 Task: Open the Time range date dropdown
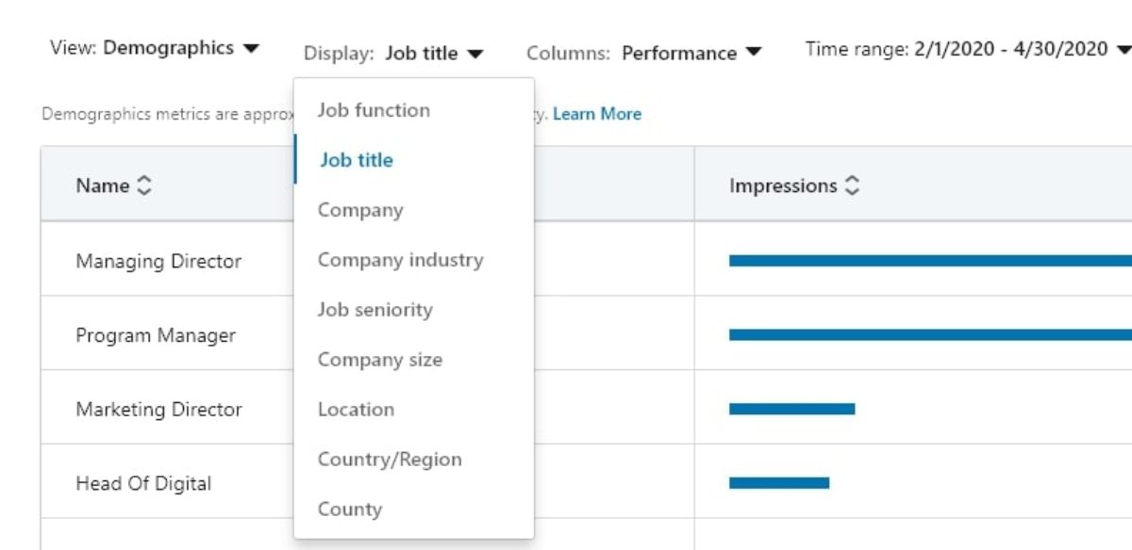coord(968,49)
